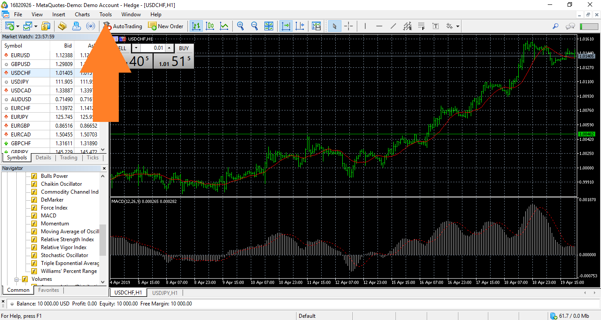Click the connection status 61.7 / 0.0 Mb
The height and width of the screenshot is (320, 601).
pos(570,316)
